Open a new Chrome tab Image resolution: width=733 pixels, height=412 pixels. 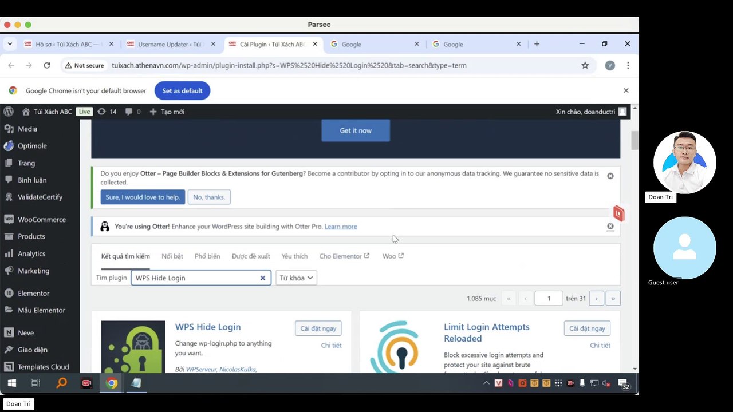click(x=537, y=44)
